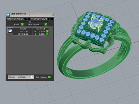Close the Gem Reporter panel
The image size is (139, 104).
(52, 14)
